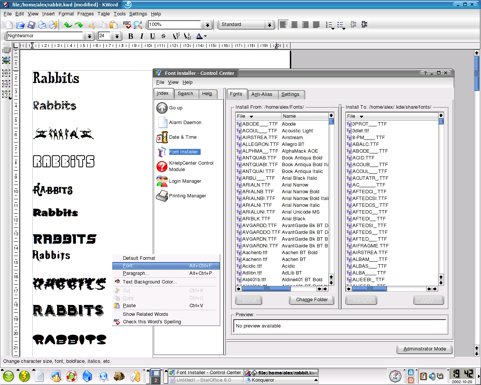Choose Paragraph... from the context menu
The image size is (481, 385).
166,273
